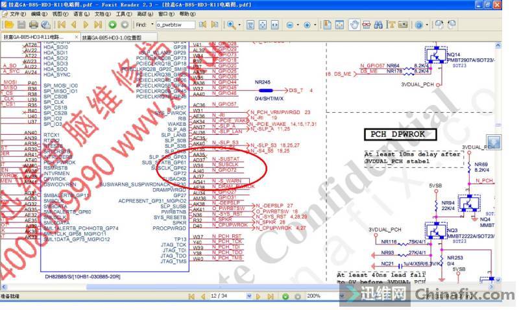Open the 文档(D) menu
519x310 pixels.
pos(103,14)
